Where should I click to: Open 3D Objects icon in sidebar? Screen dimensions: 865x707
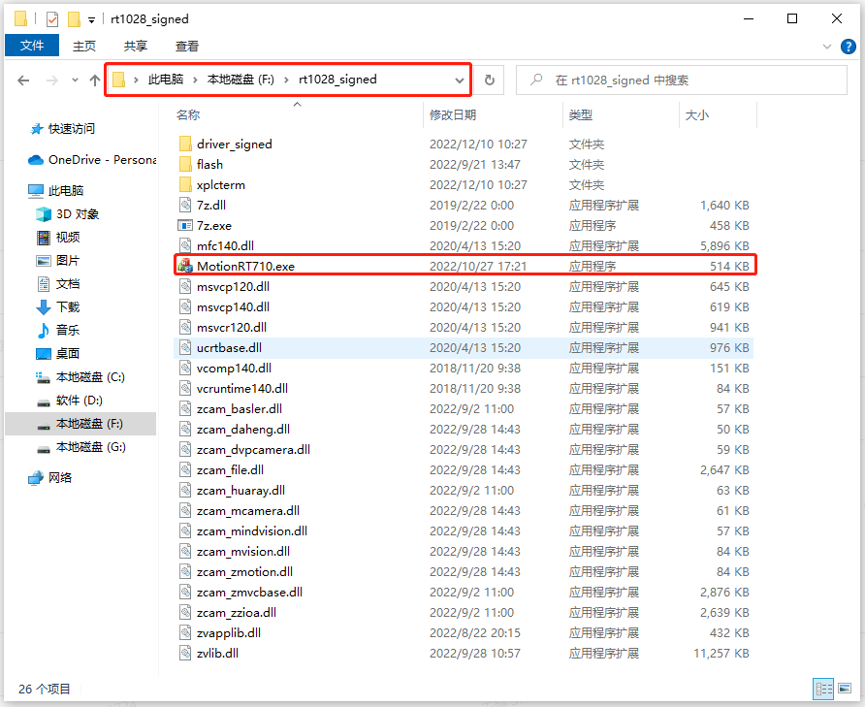coord(44,214)
